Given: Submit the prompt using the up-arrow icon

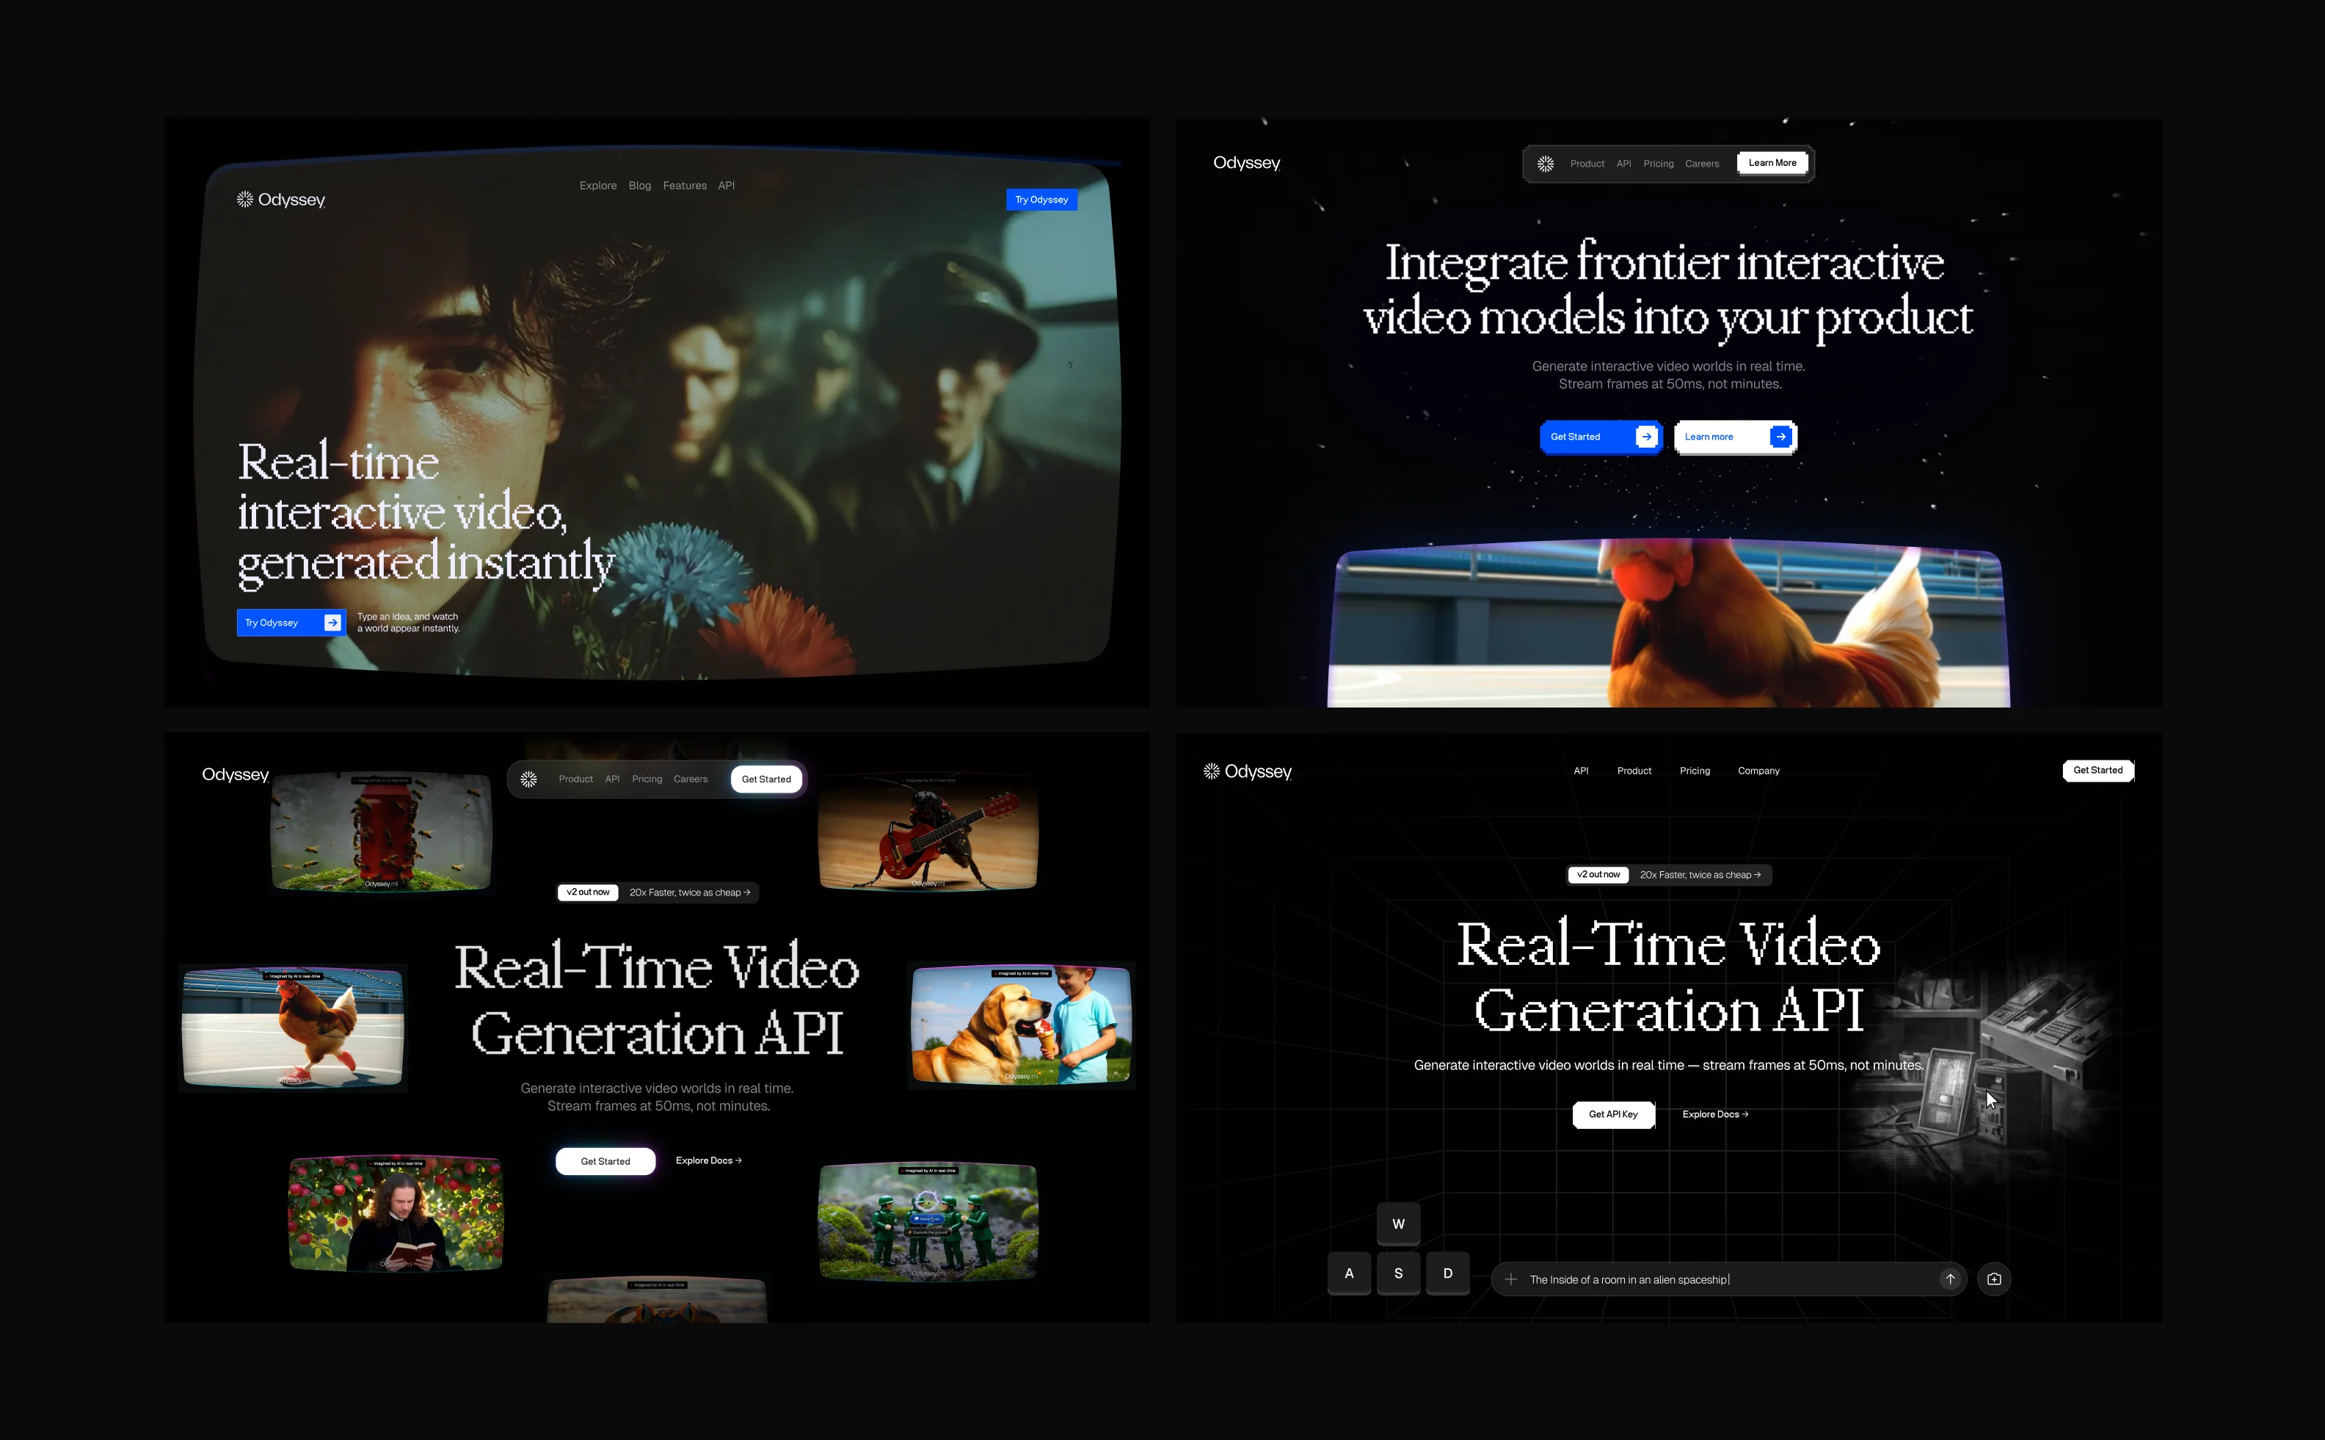Looking at the screenshot, I should [1950, 1279].
